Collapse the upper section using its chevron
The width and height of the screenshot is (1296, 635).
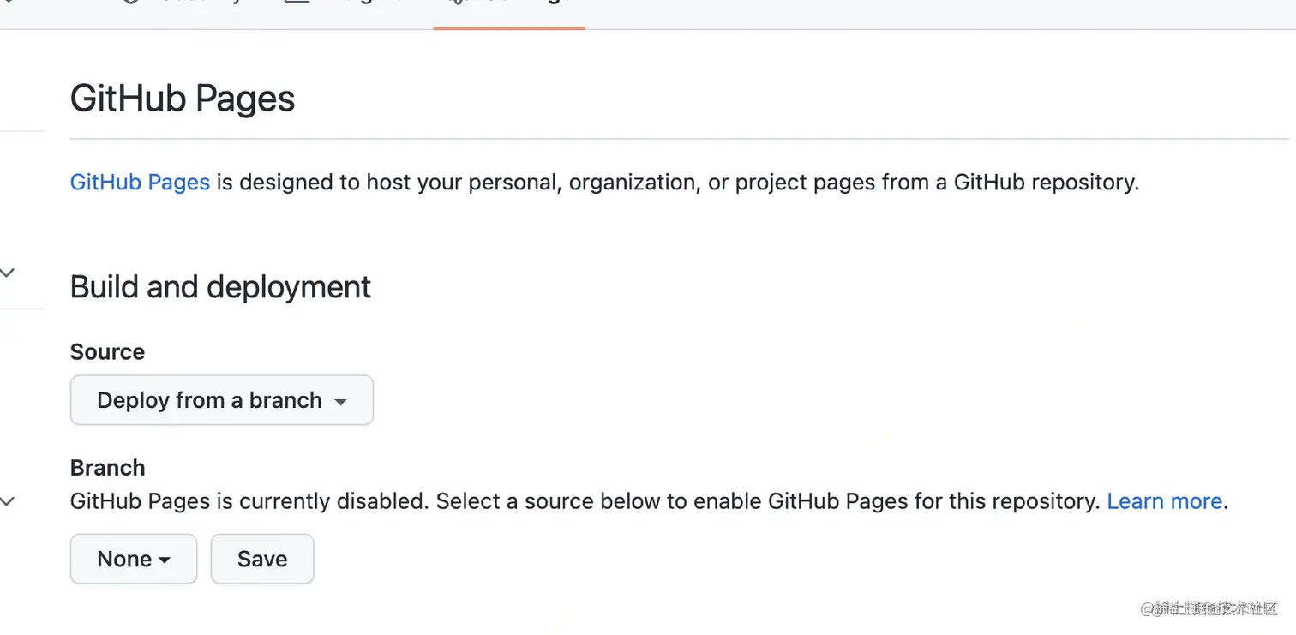pyautogui.click(x=7, y=272)
